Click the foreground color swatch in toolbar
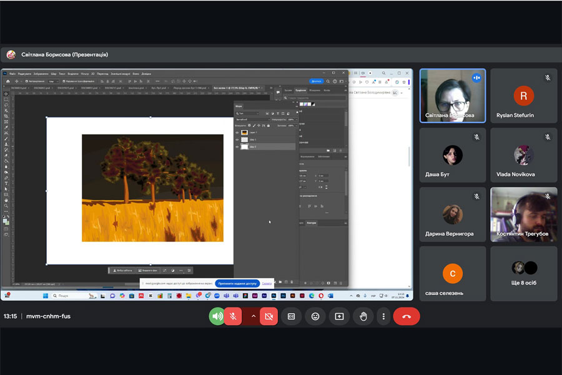Screen dimensions: 562x375 click(5, 221)
